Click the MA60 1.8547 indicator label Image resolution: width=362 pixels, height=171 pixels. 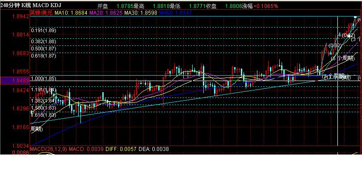coord(175,13)
